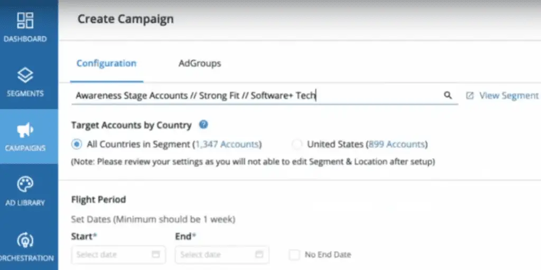Click the View Segment external-link icon

coord(470,96)
